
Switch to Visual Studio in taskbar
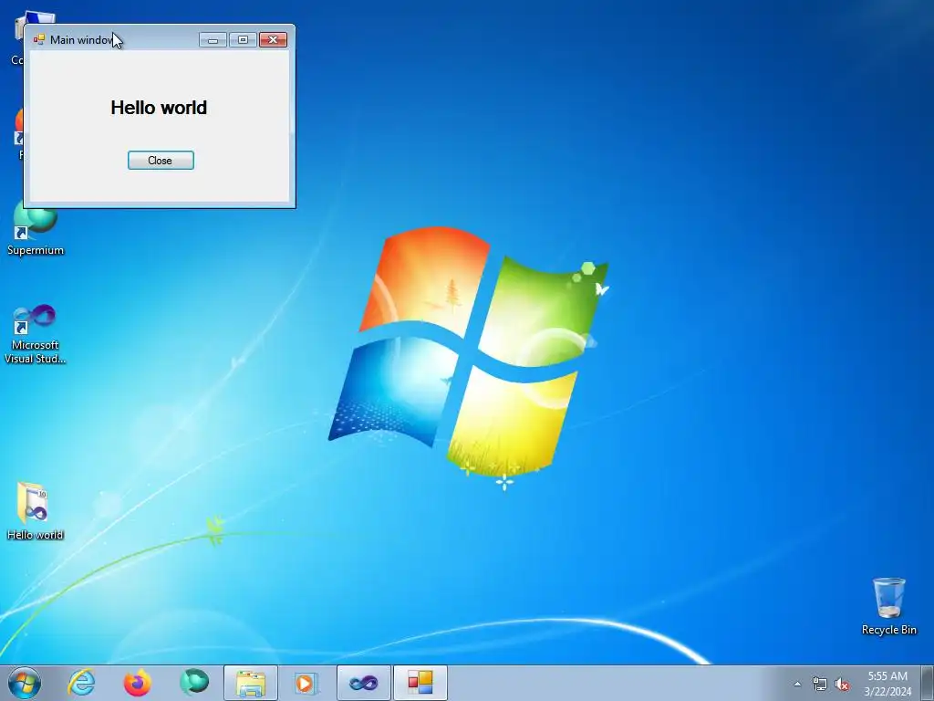pyautogui.click(x=364, y=683)
